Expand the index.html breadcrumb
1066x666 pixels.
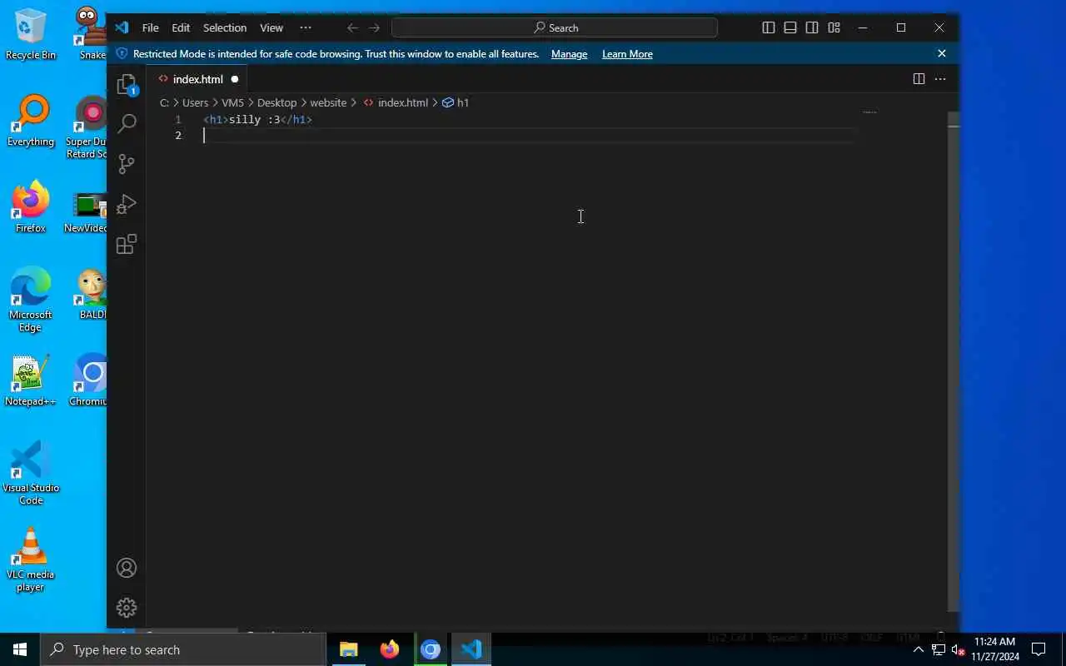(396, 102)
